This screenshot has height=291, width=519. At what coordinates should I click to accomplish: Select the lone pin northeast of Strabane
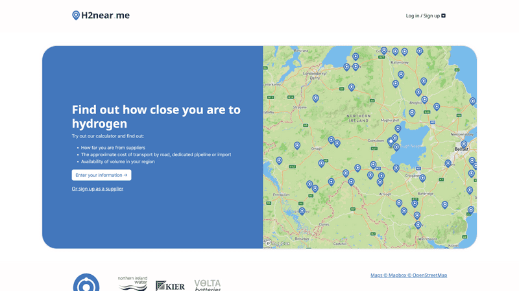(x=316, y=99)
